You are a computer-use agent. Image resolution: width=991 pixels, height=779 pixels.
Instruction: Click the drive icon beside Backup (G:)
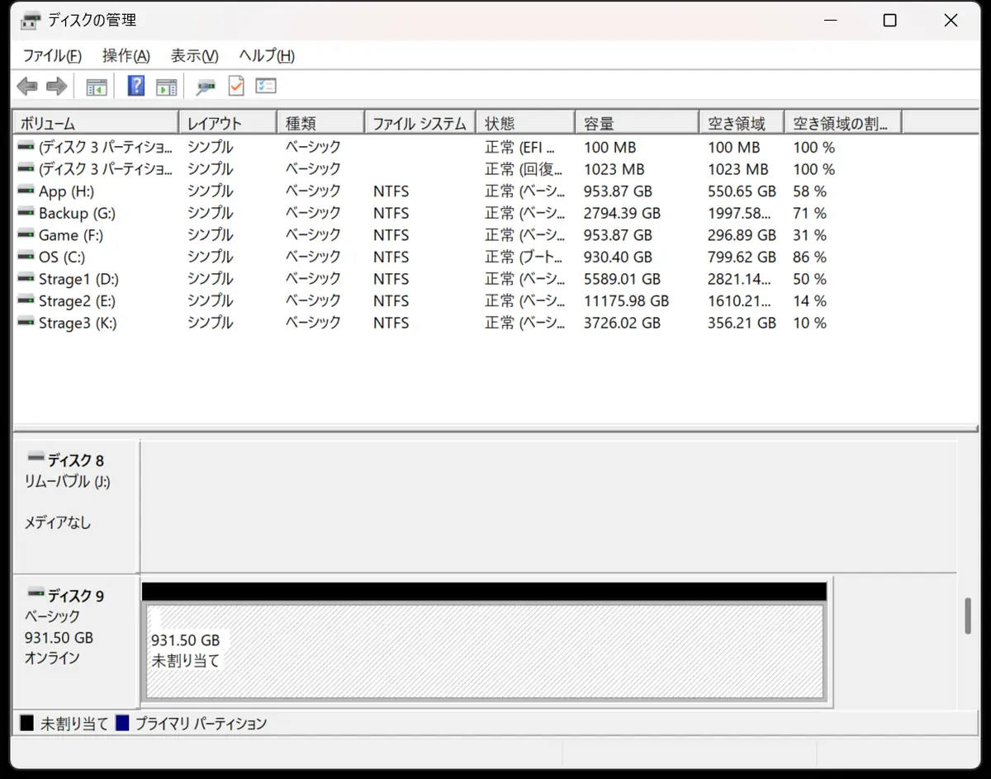click(26, 213)
